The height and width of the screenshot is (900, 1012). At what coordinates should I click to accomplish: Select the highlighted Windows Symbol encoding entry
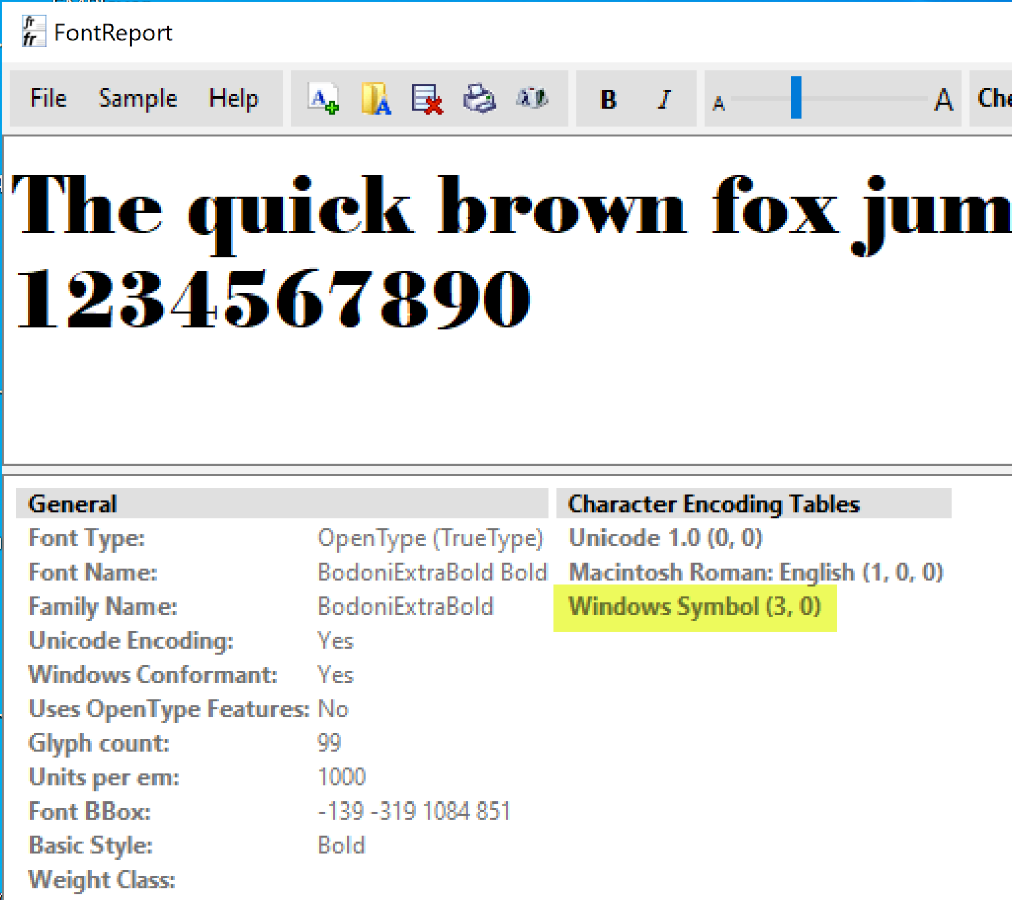pos(694,606)
